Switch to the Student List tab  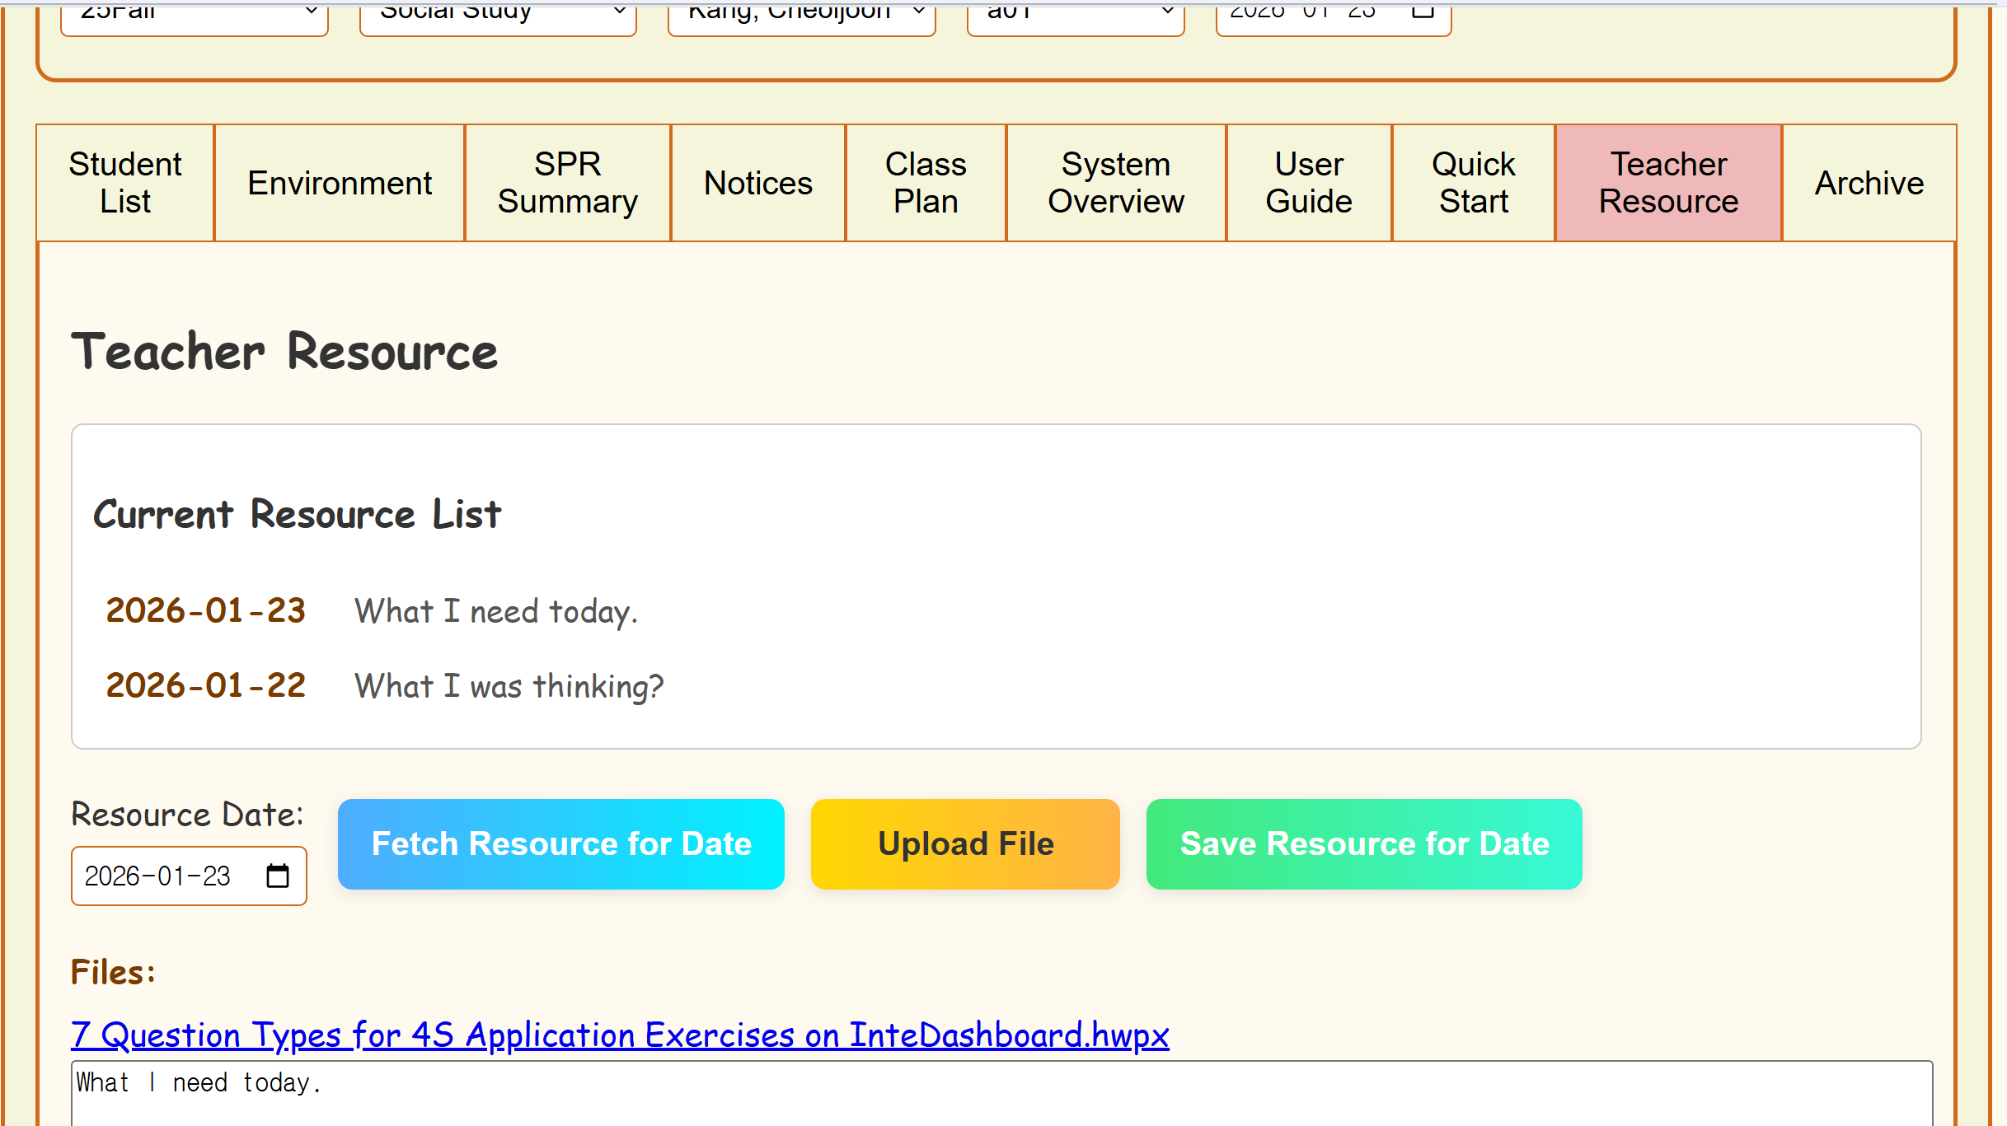click(125, 183)
